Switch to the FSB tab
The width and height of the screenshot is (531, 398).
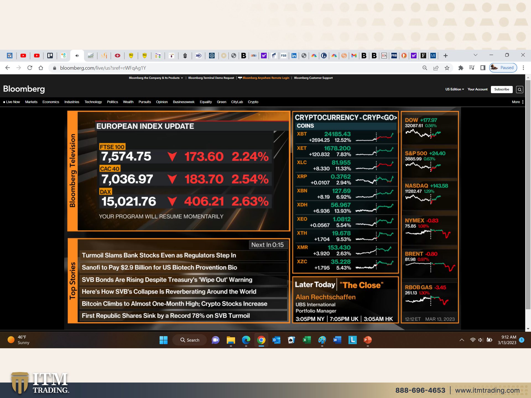click(x=284, y=56)
